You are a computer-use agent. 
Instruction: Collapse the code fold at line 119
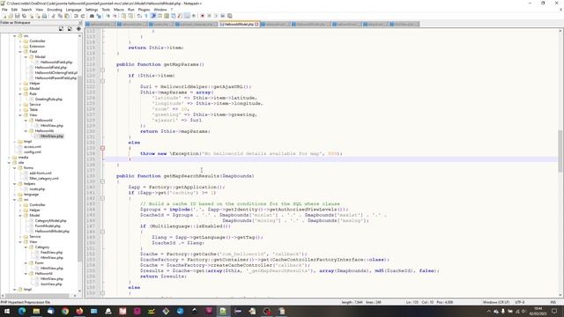(102, 70)
